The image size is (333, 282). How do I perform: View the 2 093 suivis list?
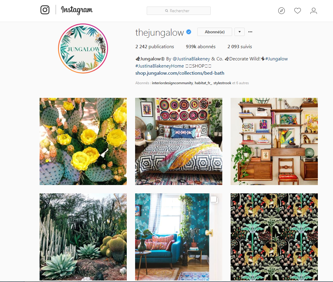240,46
